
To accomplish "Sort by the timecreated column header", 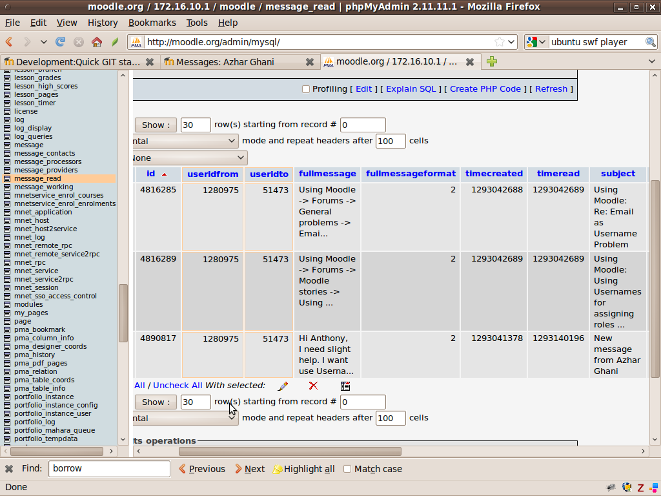I will pyautogui.click(x=494, y=174).
